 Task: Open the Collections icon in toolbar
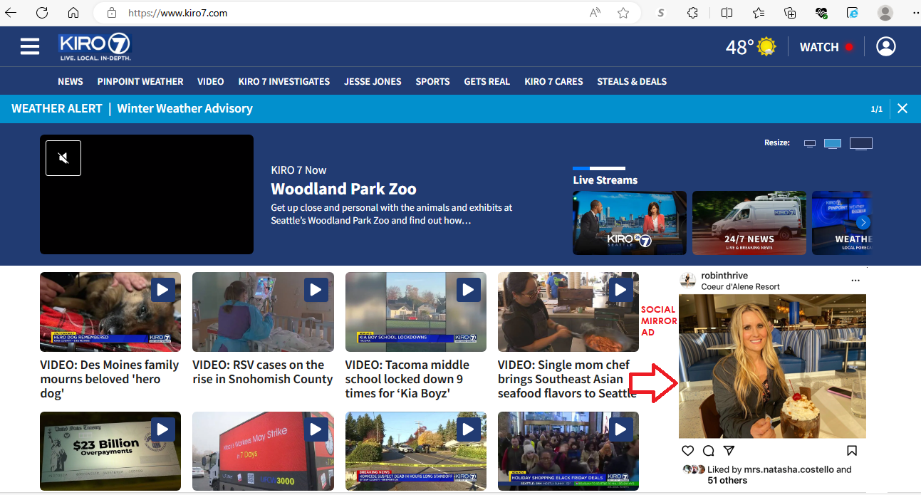pyautogui.click(x=790, y=13)
